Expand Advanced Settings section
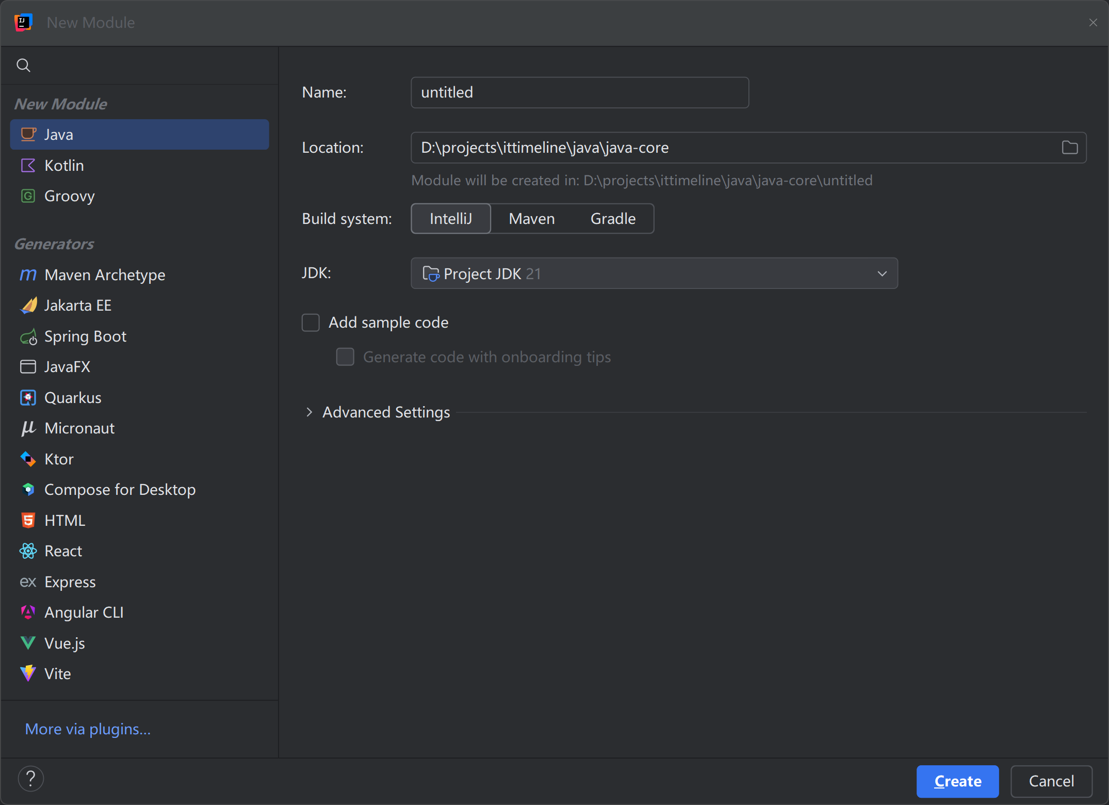 309,412
